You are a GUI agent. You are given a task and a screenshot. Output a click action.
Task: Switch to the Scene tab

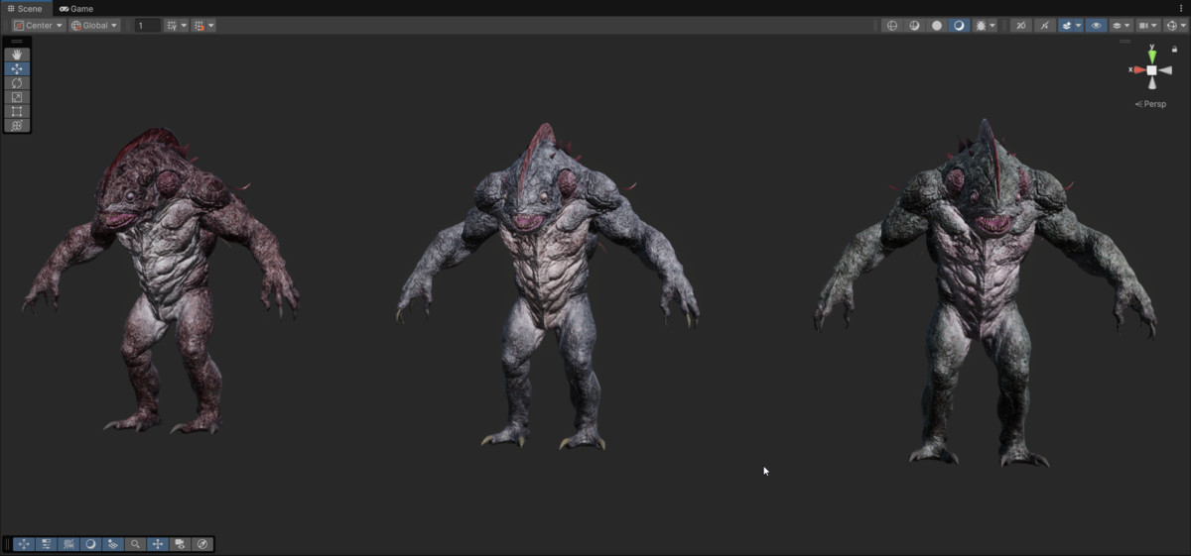(x=24, y=8)
